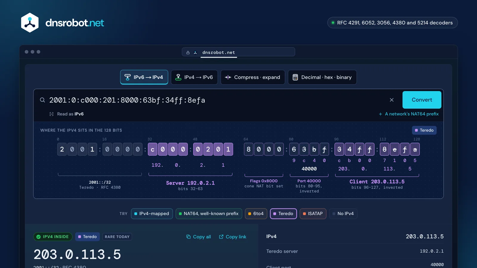Click the Server 192.0.2.1 label in diagram
Image resolution: width=477 pixels, height=268 pixels.
(x=190, y=183)
